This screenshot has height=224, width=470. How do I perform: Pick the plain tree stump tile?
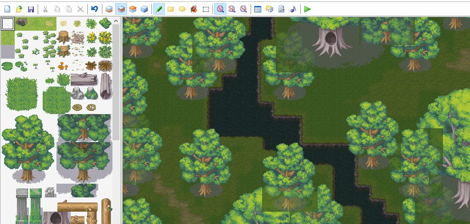[63, 37]
